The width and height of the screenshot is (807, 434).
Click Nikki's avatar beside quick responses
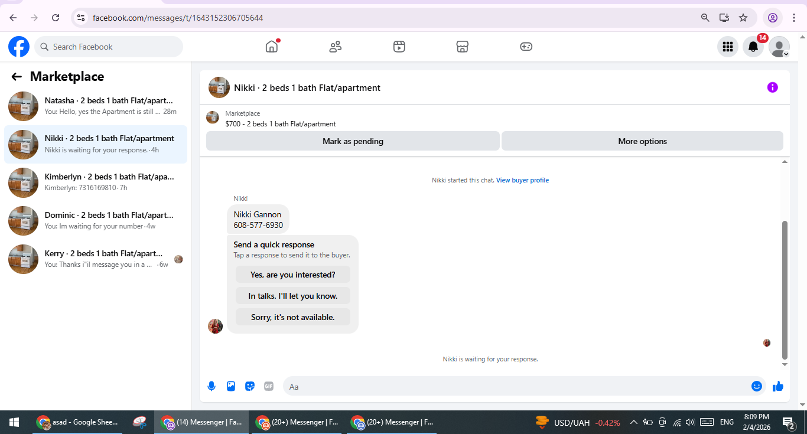click(x=215, y=326)
